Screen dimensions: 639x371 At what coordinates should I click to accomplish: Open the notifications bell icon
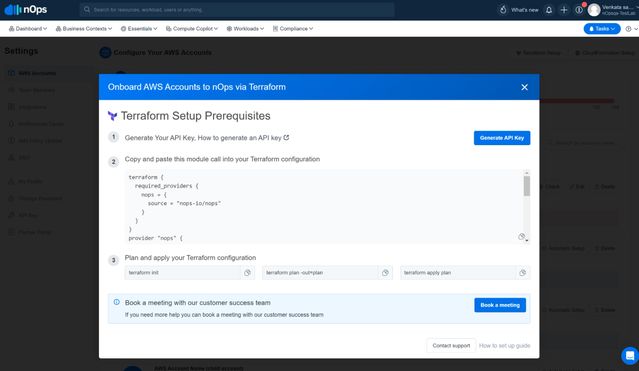(x=549, y=10)
